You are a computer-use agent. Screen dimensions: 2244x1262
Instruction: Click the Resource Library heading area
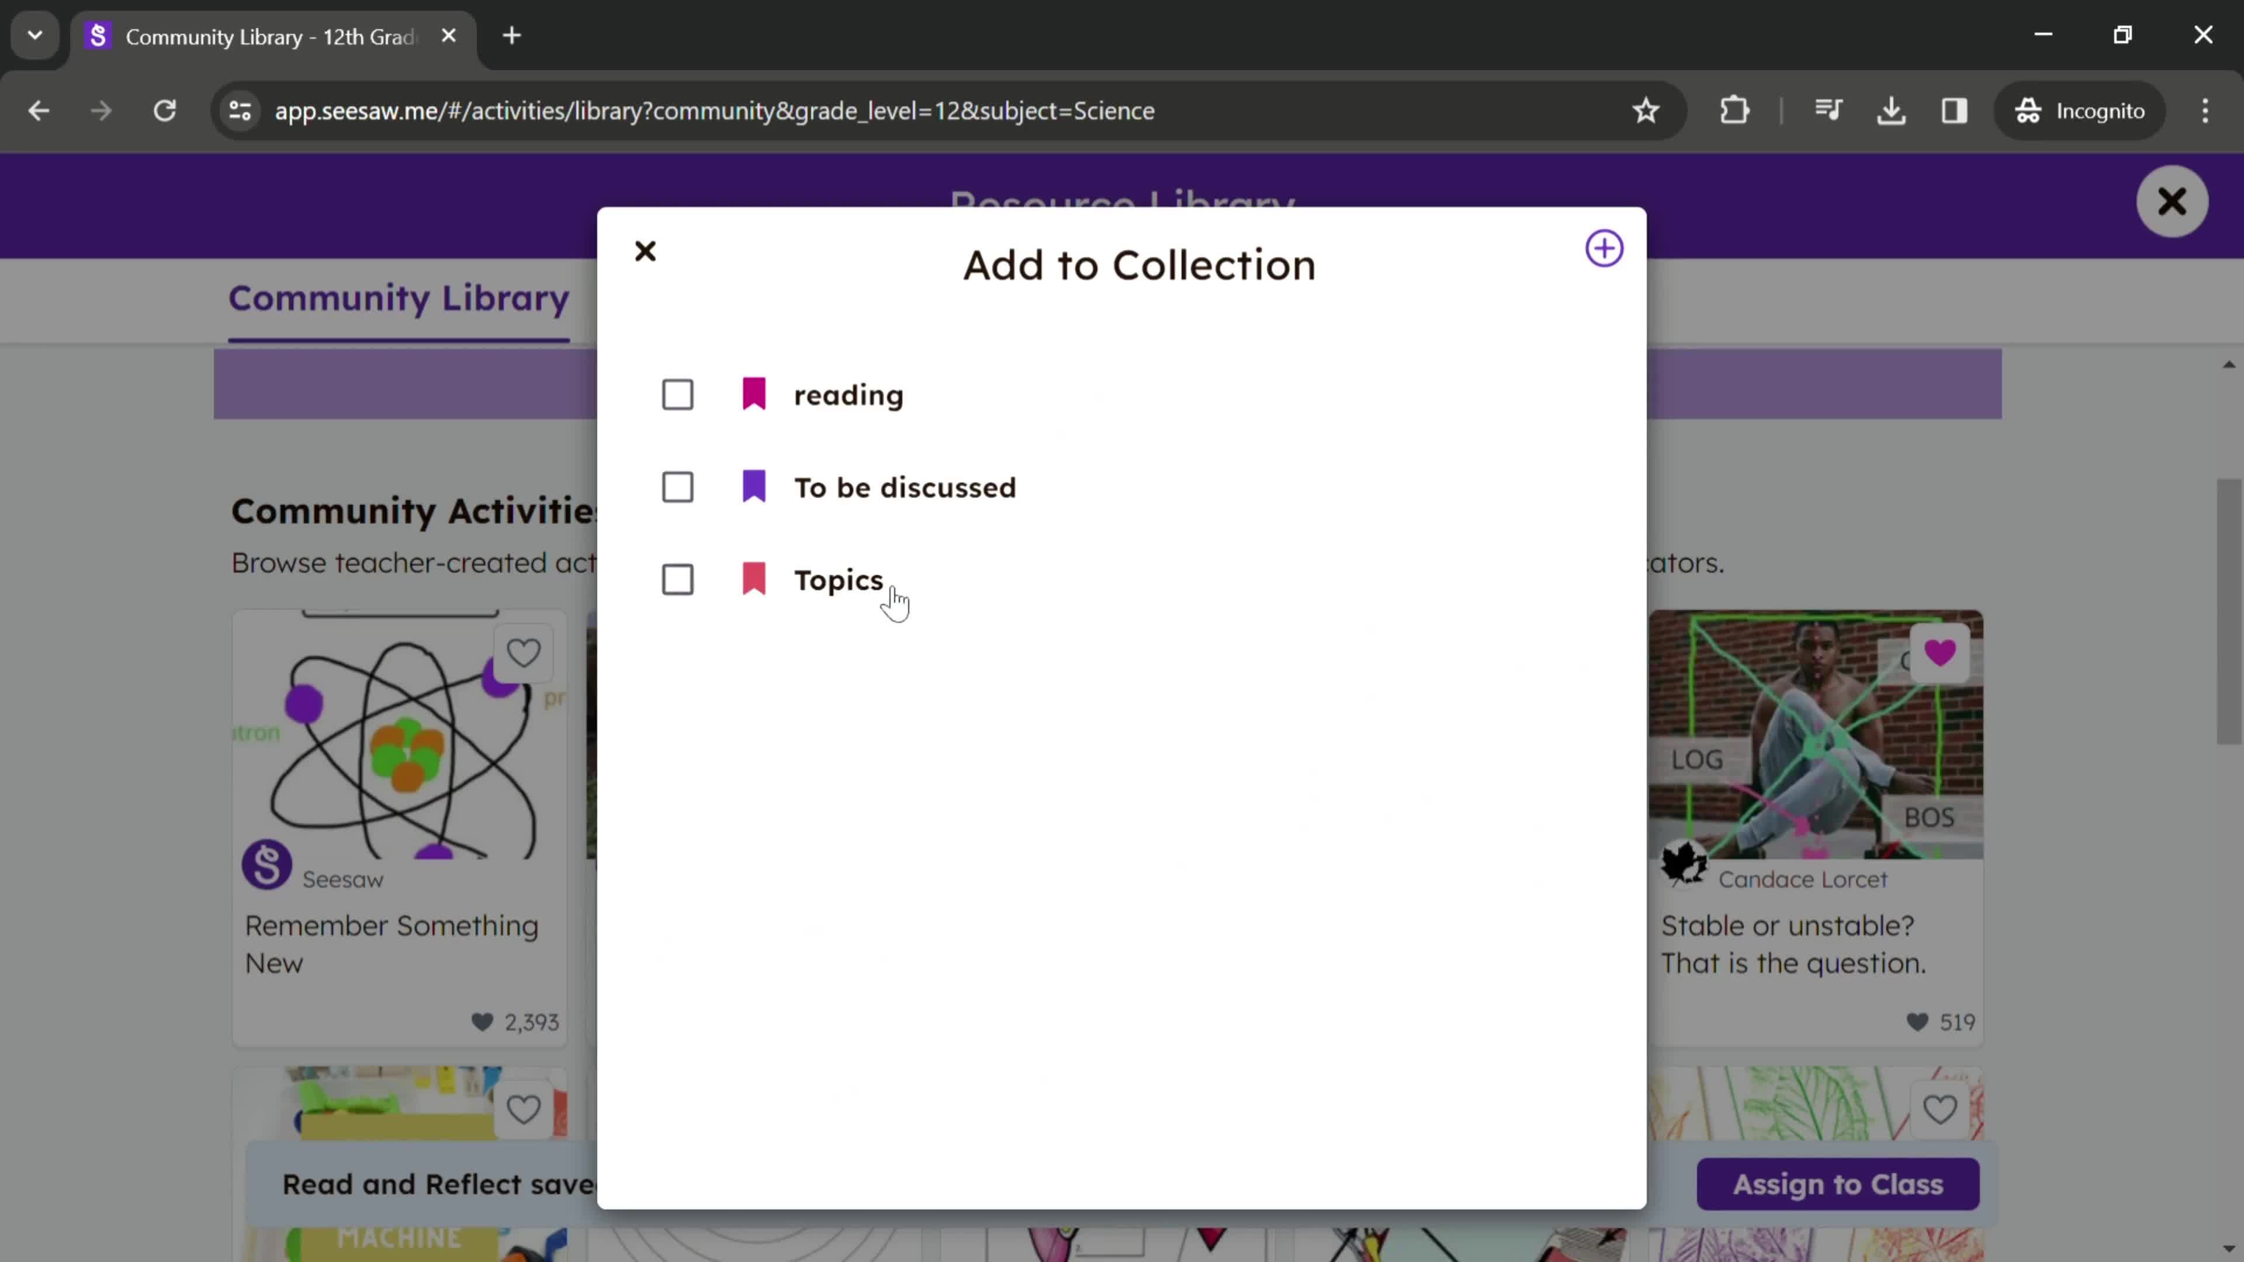[x=1122, y=202]
